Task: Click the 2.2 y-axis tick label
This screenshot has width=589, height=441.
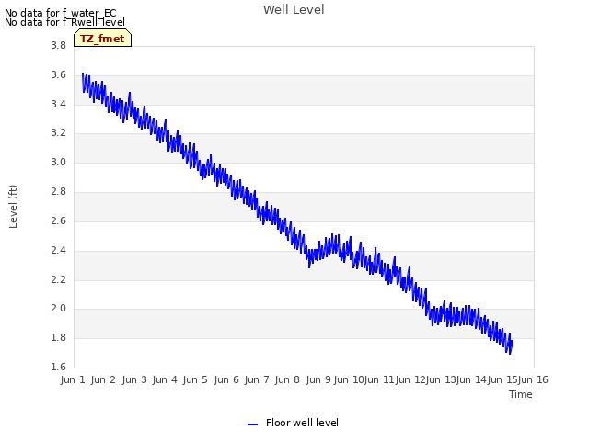Action: pyautogui.click(x=58, y=279)
